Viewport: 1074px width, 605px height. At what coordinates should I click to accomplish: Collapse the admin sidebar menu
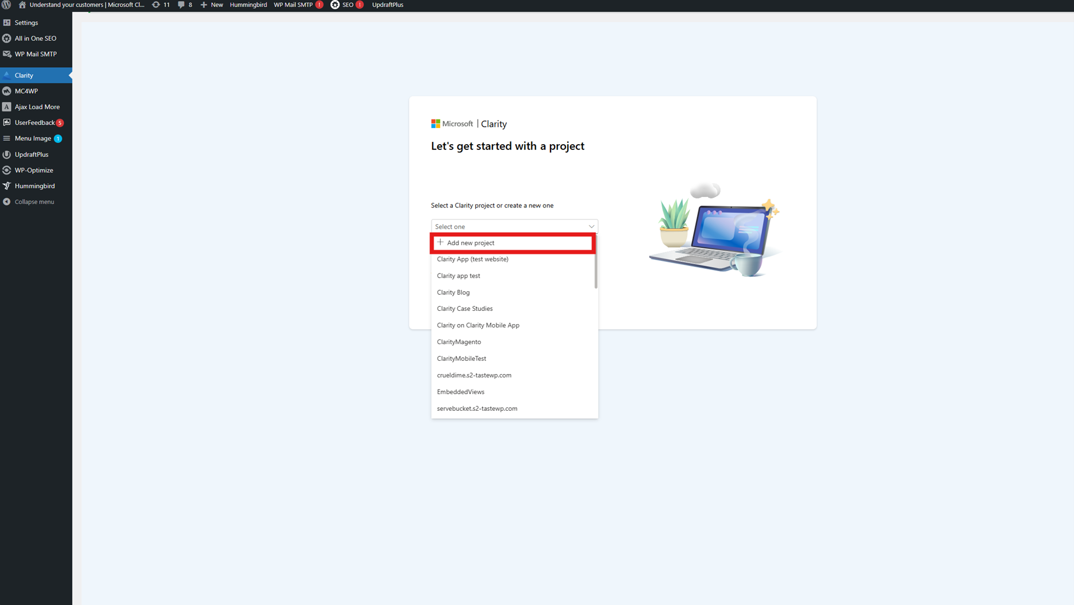pos(32,201)
